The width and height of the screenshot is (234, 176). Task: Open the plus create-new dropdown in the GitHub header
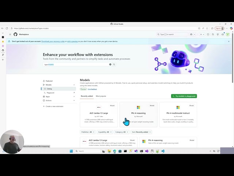202,34
